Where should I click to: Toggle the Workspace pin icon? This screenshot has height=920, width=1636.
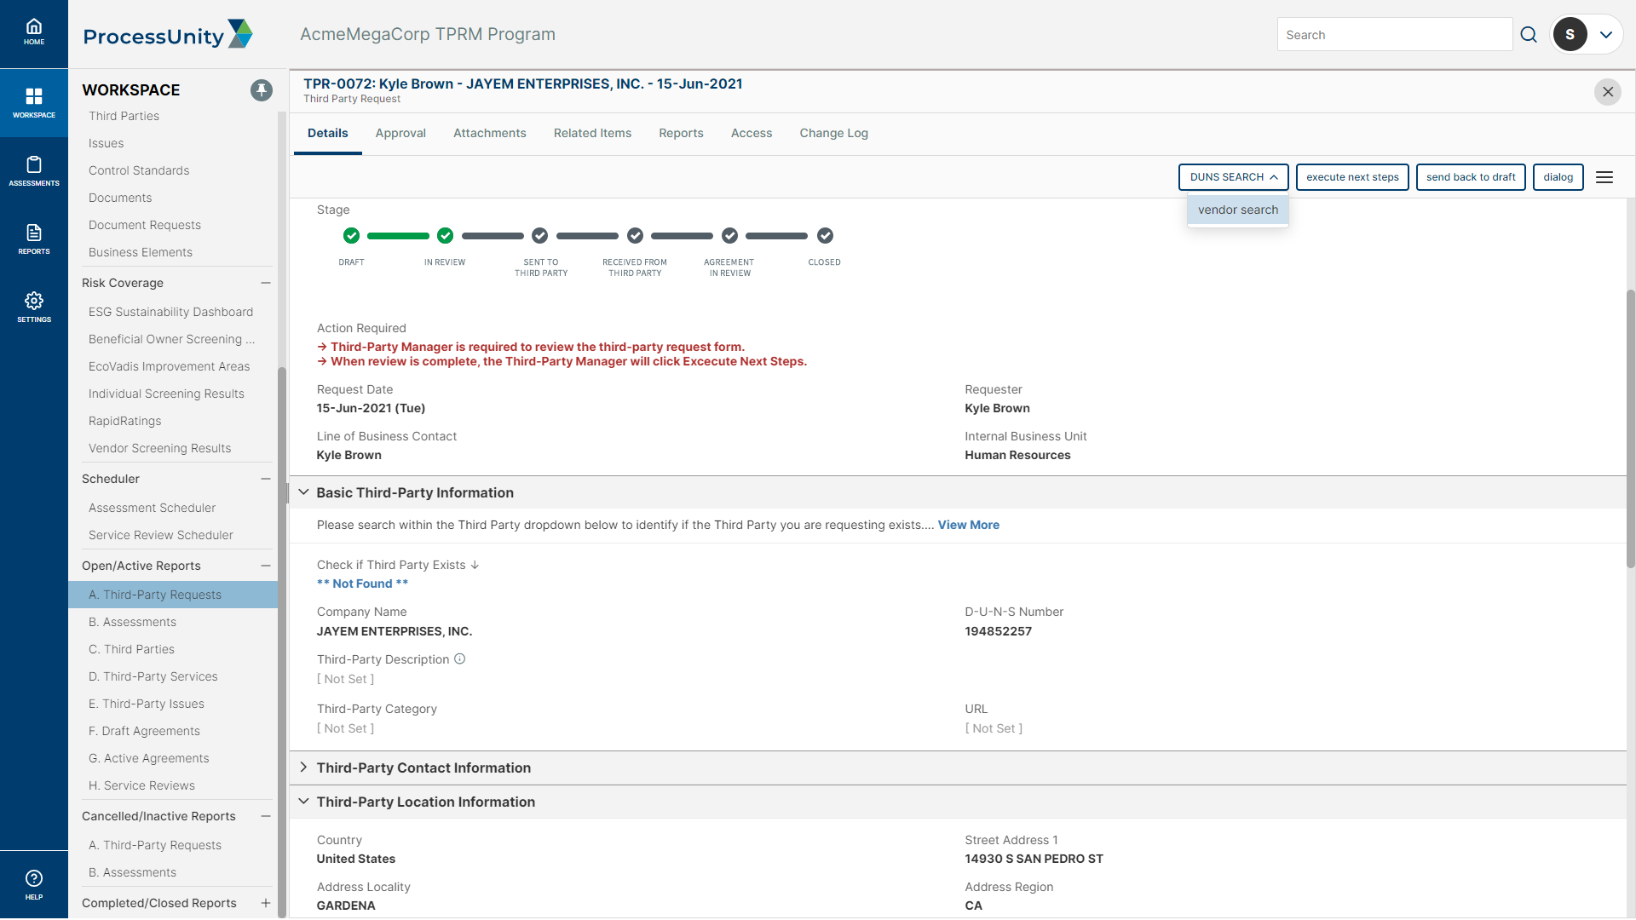click(262, 89)
